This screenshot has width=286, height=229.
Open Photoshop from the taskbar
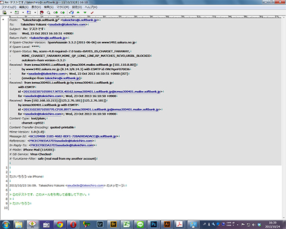click(154, 225)
